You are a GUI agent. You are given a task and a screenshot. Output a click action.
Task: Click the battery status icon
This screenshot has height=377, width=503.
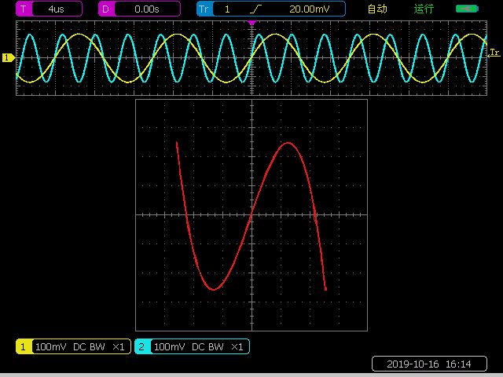click(467, 9)
